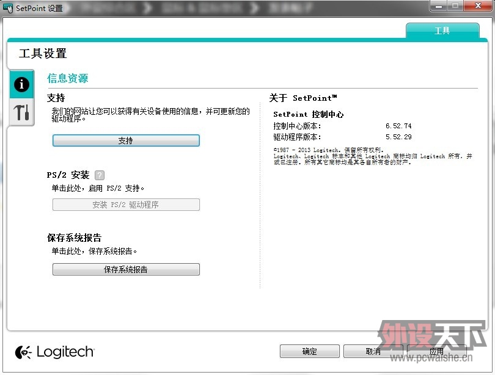Click the 信息资源 heading
Image resolution: width=495 pixels, height=375 pixels.
click(x=68, y=78)
